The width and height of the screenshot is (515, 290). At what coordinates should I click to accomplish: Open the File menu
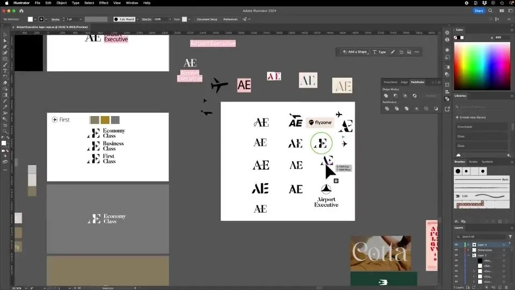coord(38,3)
